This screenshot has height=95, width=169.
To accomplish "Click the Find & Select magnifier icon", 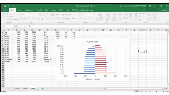I will [x=154, y=15].
